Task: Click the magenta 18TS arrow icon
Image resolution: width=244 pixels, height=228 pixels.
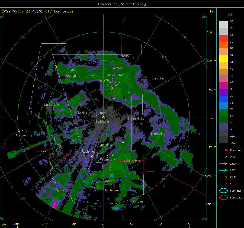Action: (x=223, y=184)
